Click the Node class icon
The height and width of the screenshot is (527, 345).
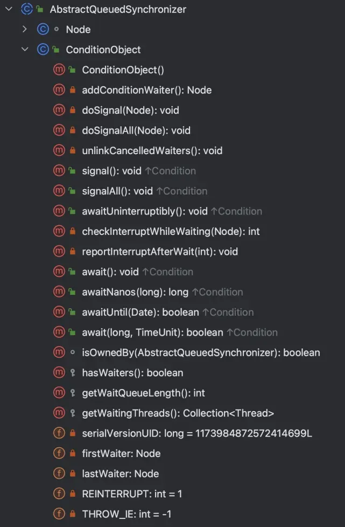click(43, 29)
